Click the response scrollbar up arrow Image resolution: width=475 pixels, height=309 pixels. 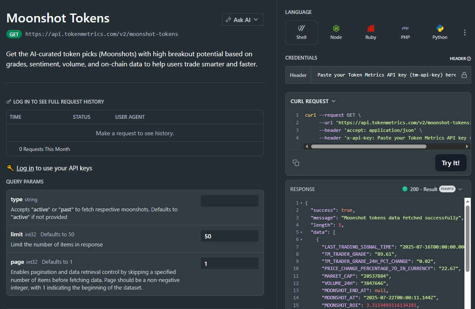pos(467,201)
